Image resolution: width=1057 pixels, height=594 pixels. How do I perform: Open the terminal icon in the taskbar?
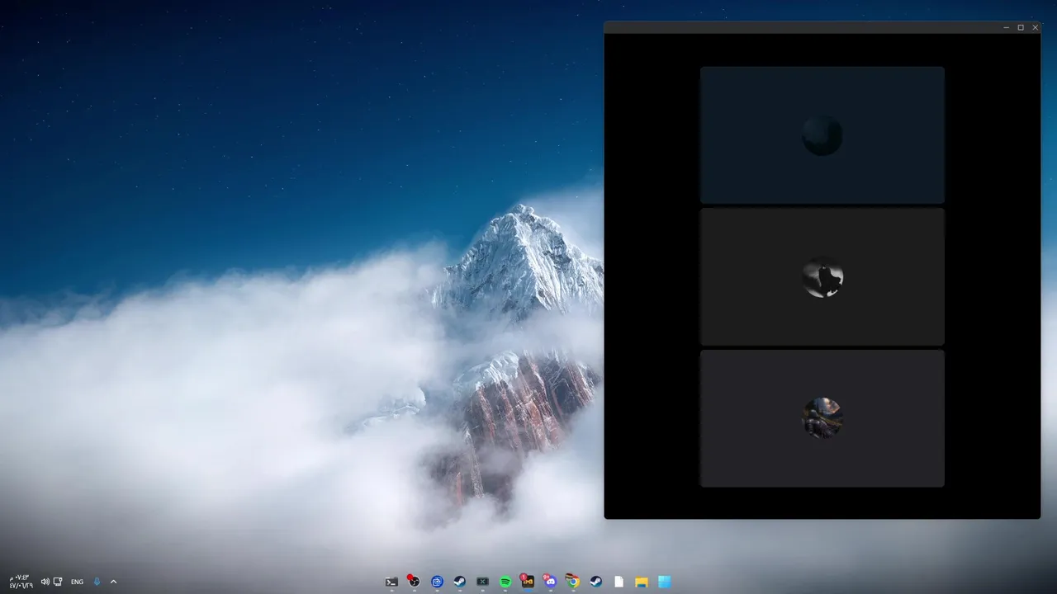(391, 582)
